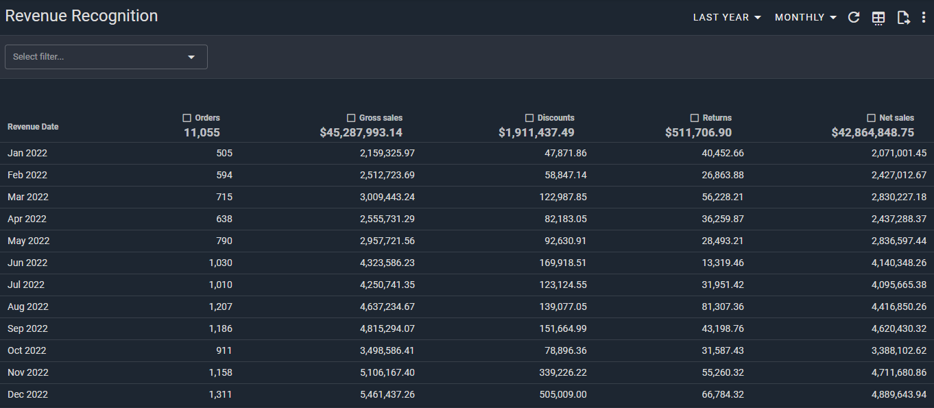934x408 pixels.
Task: Select the Net sales checkbox
Action: [871, 118]
